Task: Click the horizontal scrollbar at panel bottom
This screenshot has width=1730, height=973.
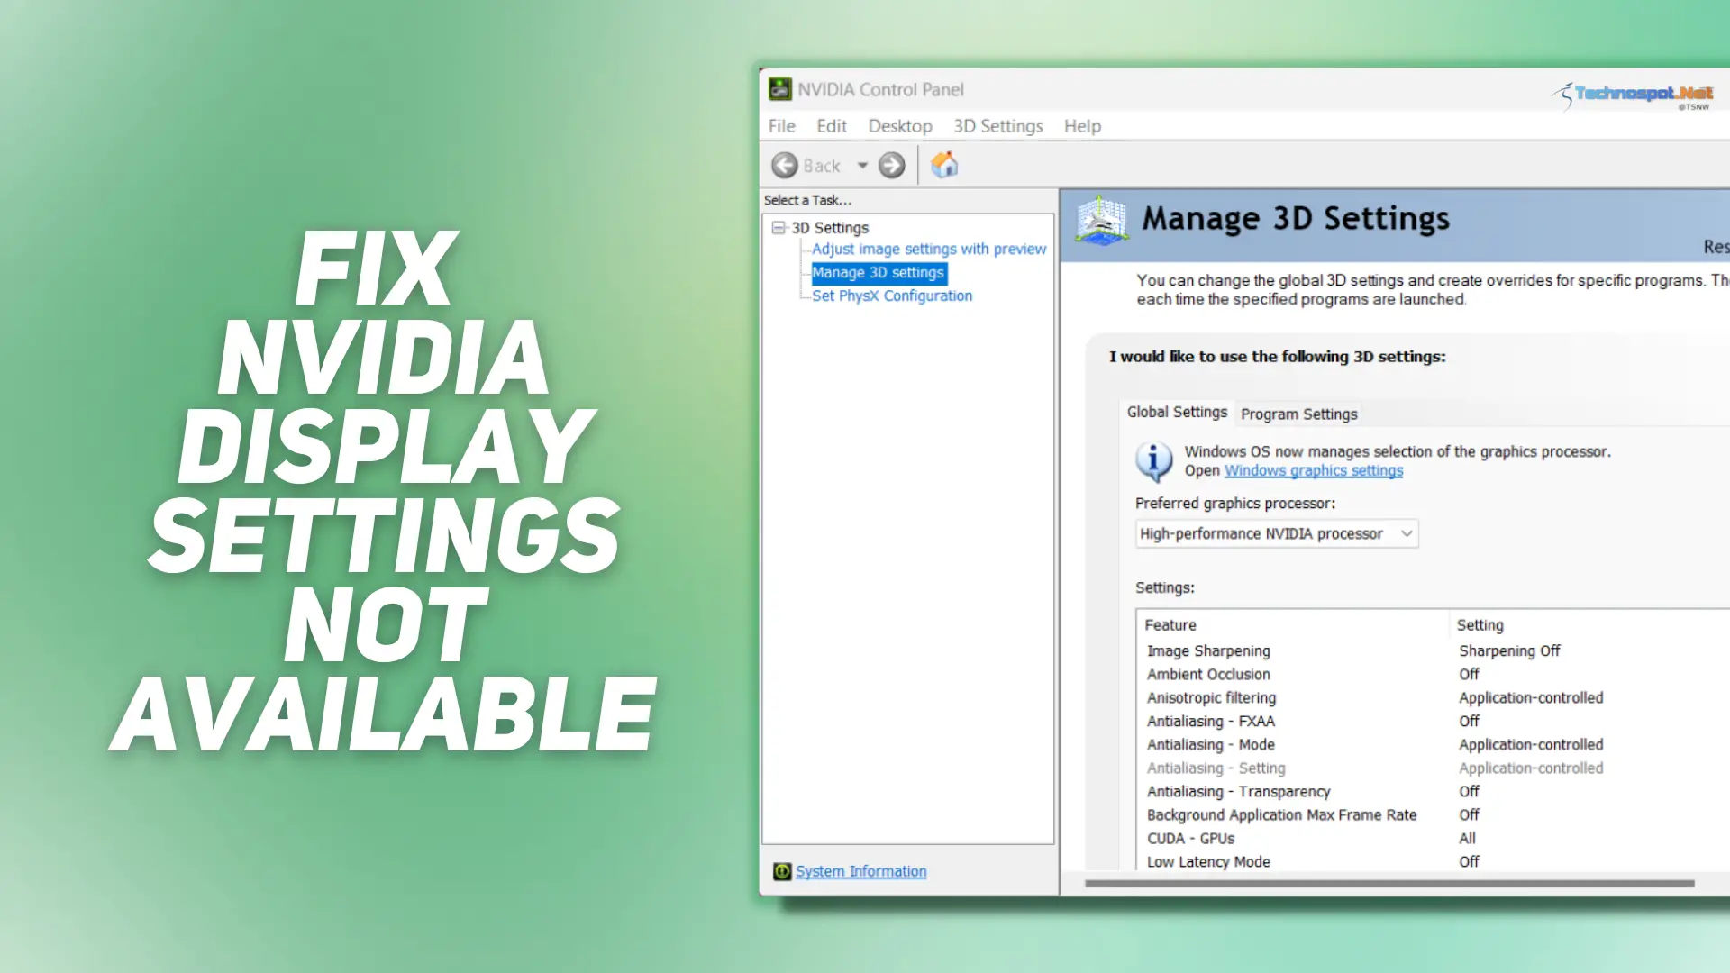Action: point(1389,883)
